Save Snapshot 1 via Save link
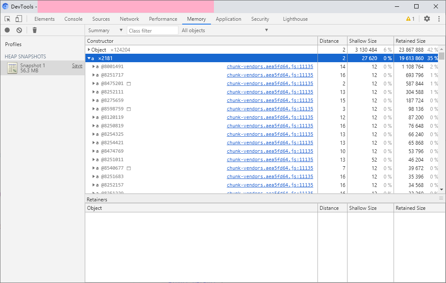Screen dimensions: 446x283 click(x=77, y=66)
